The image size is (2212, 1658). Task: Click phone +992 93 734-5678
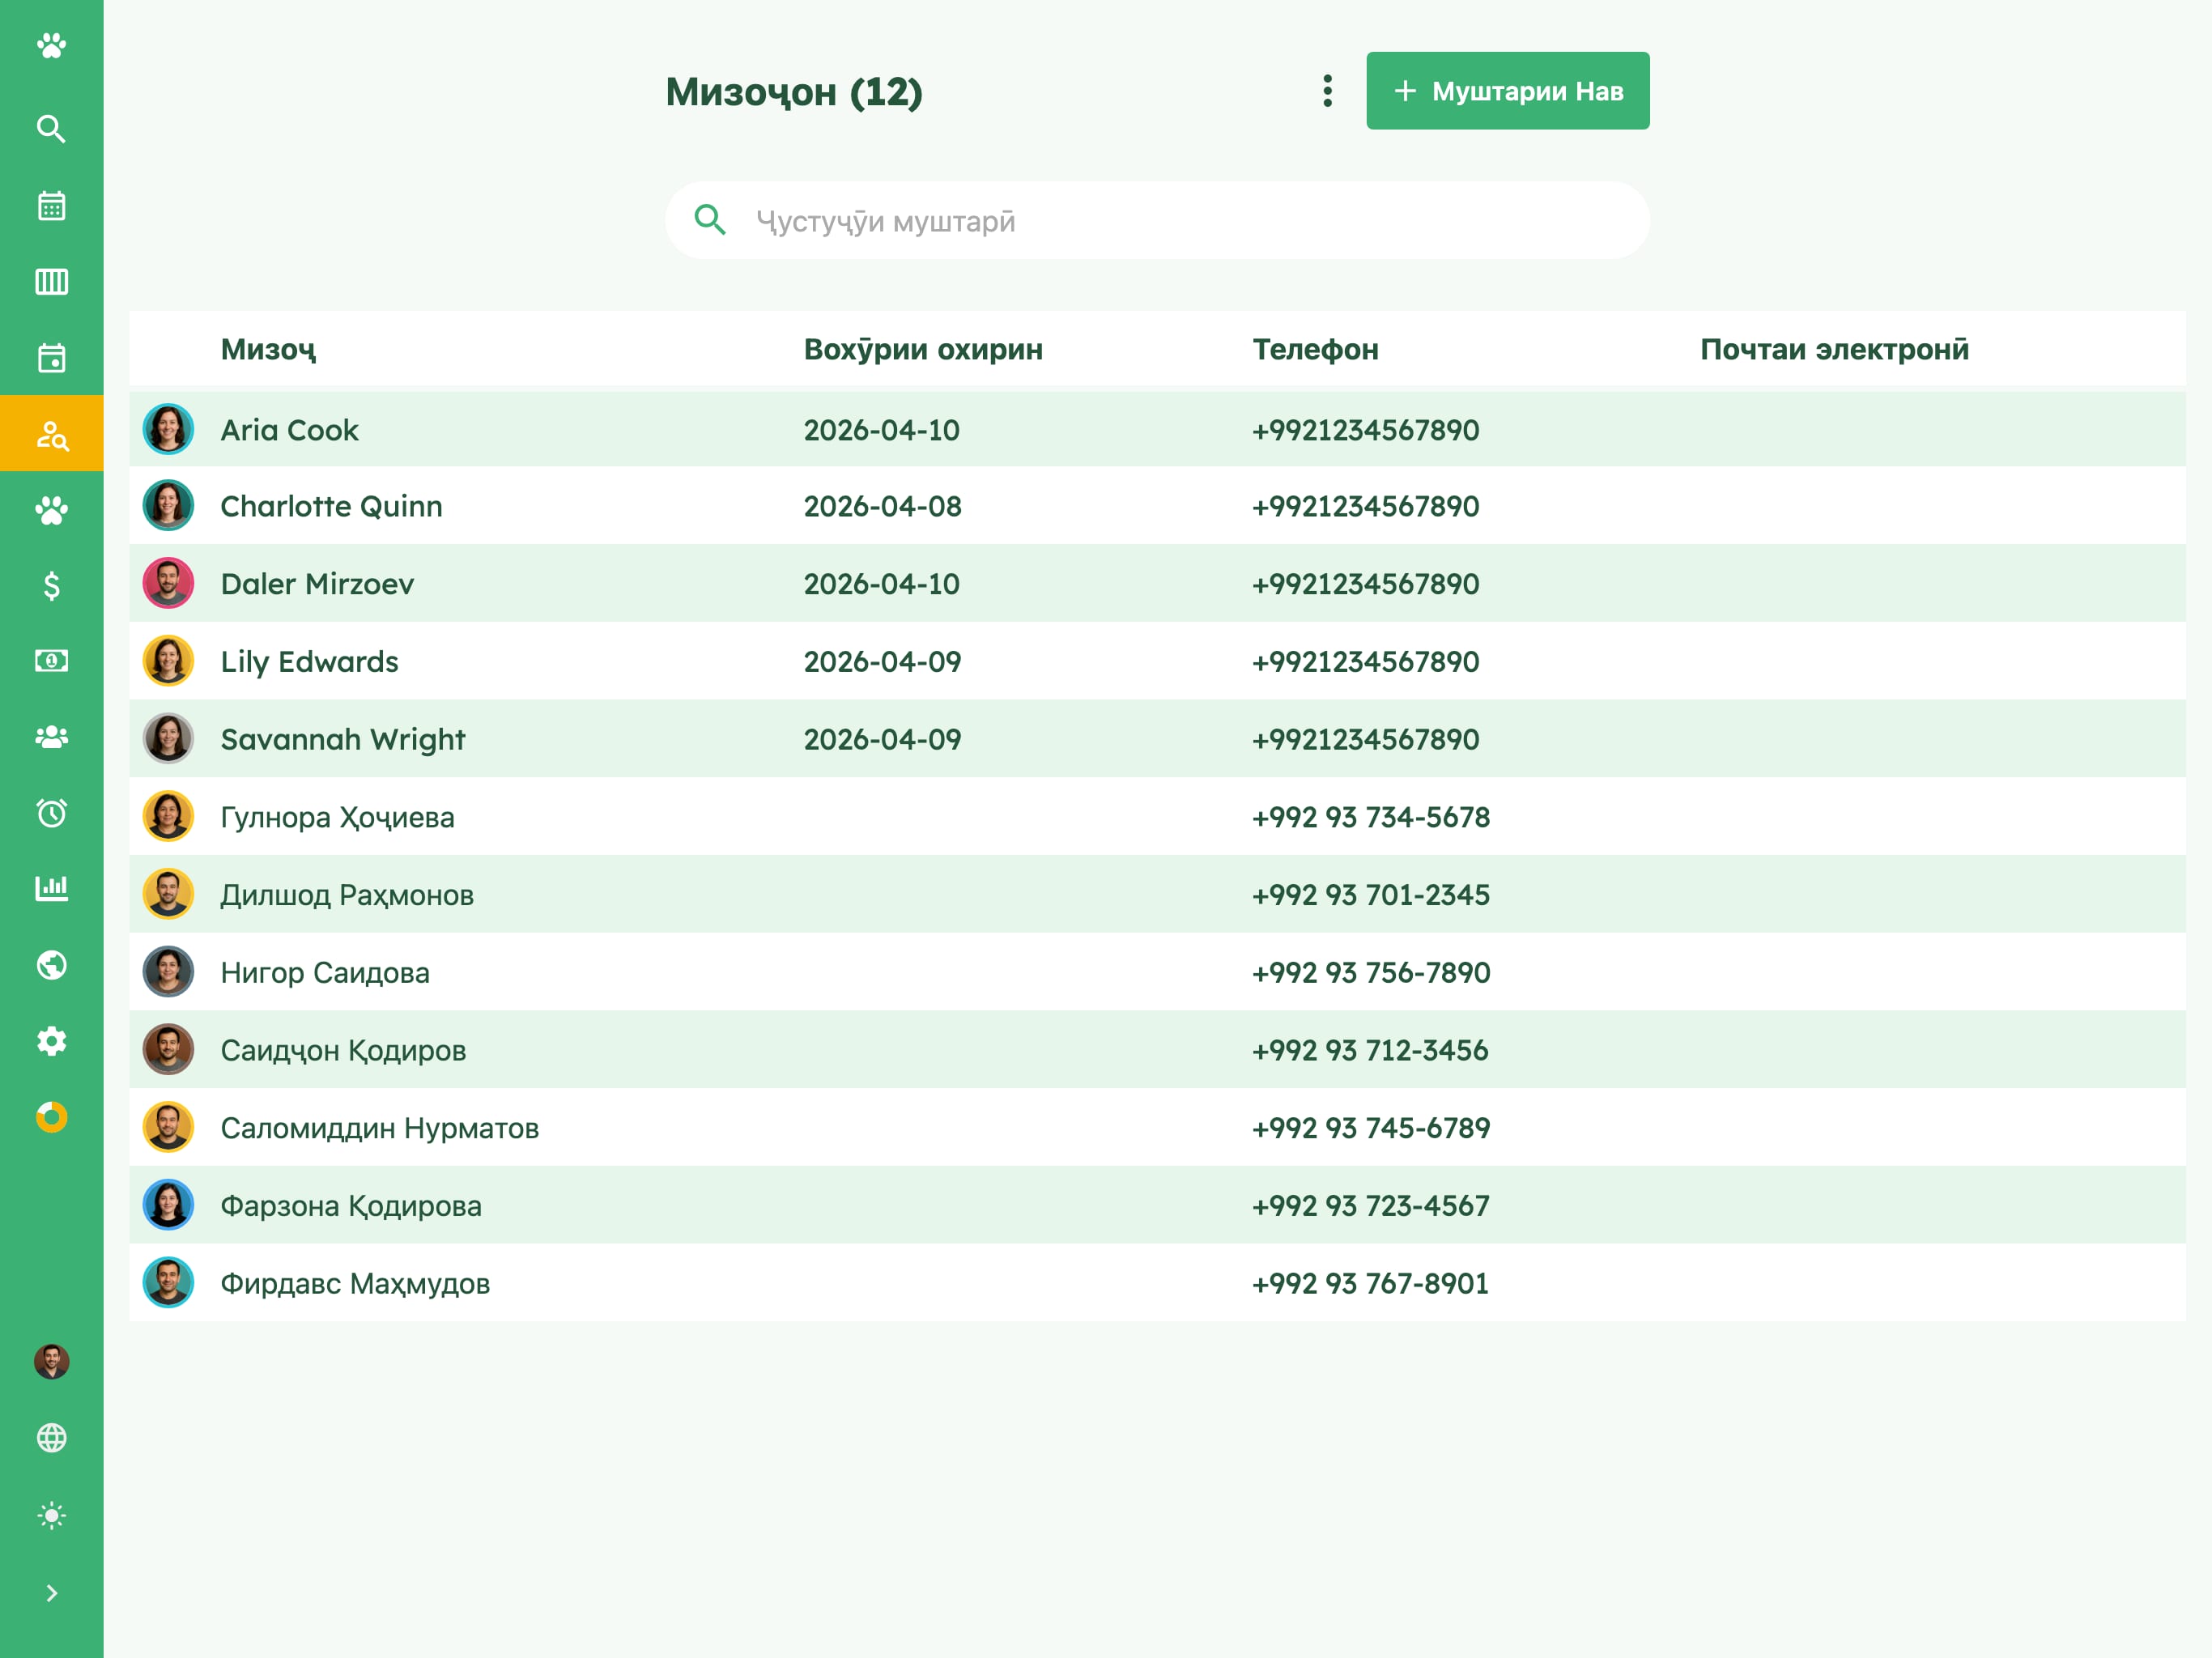[x=1371, y=818]
